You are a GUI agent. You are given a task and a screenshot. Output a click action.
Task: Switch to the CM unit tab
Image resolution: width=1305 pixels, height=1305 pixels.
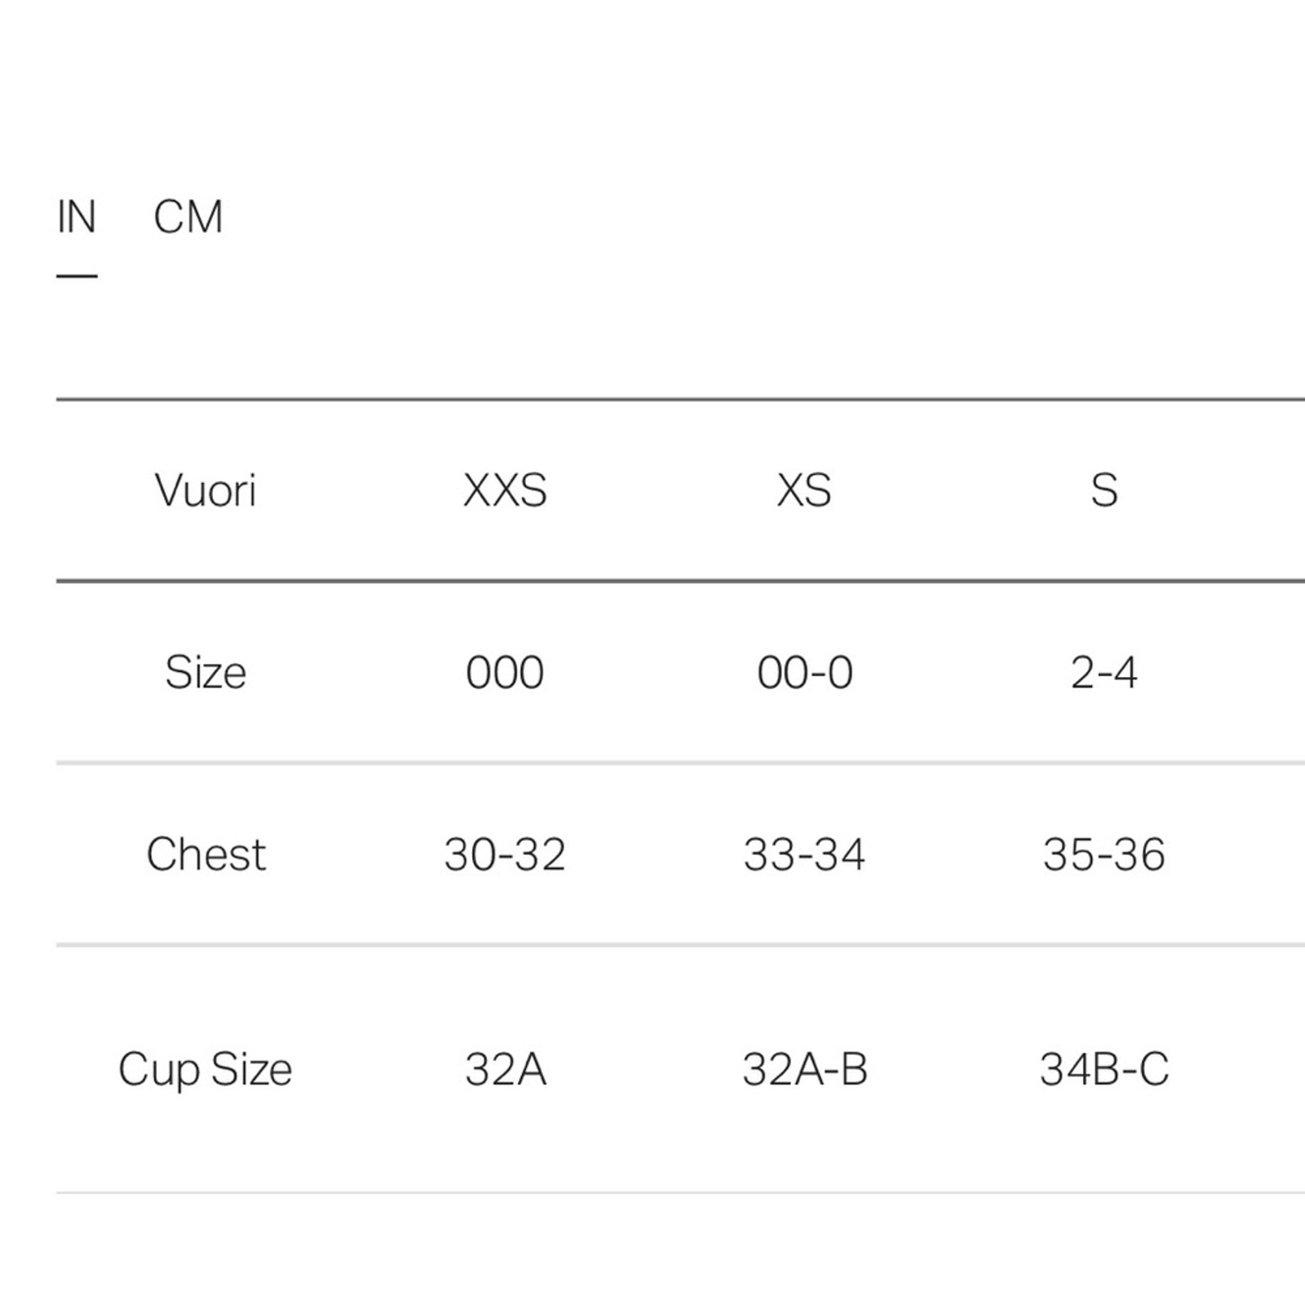tap(188, 217)
